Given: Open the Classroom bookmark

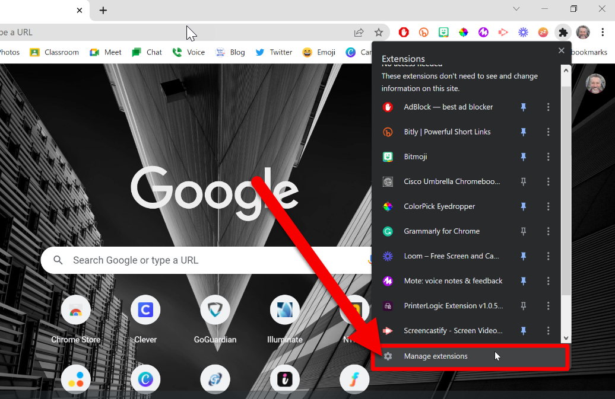Looking at the screenshot, I should (x=54, y=52).
